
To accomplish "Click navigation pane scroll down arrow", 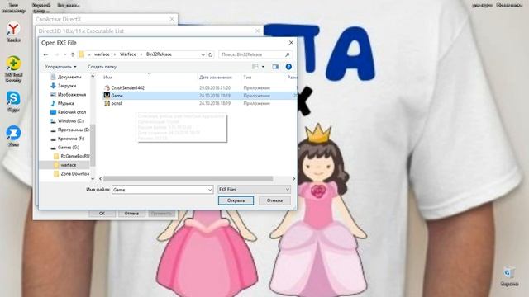I will [x=93, y=179].
